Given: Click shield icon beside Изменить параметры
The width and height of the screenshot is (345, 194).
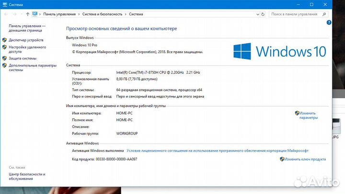Looking at the screenshot, I should [x=297, y=113].
